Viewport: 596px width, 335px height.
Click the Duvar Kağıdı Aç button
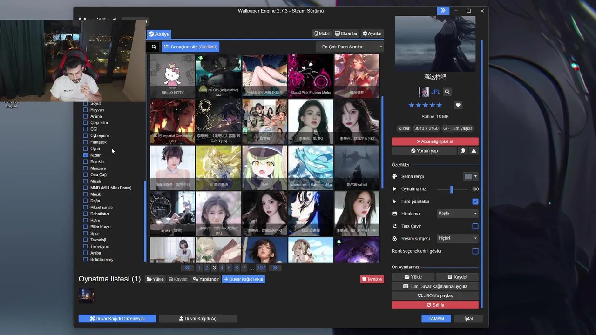(x=197, y=319)
